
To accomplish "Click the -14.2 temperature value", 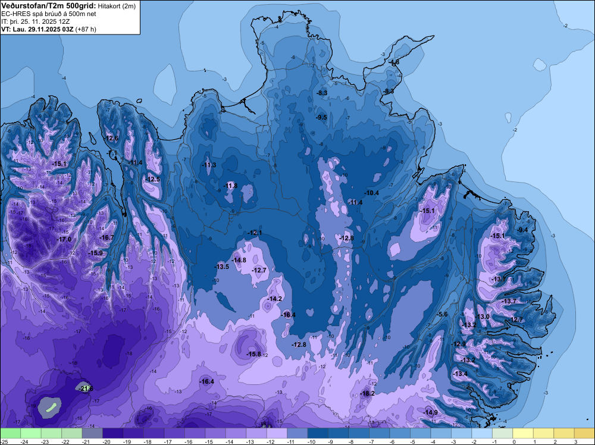I will click(275, 299).
